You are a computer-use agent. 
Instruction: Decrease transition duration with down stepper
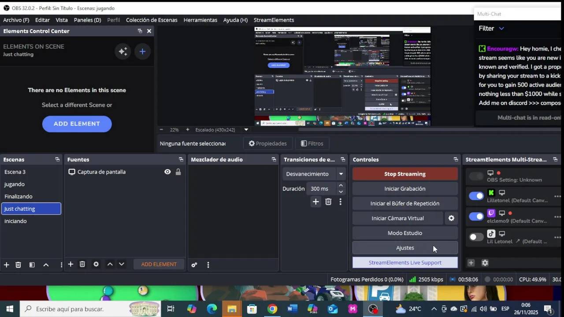pyautogui.click(x=341, y=192)
